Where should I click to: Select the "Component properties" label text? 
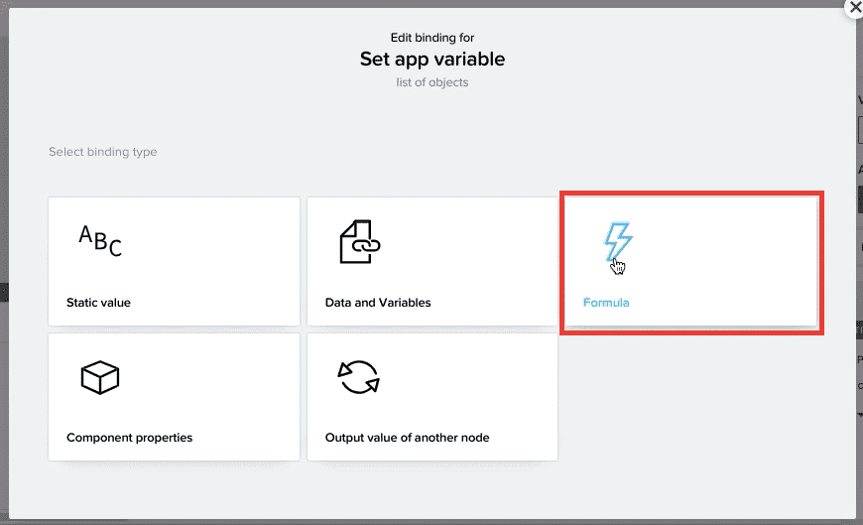click(129, 438)
